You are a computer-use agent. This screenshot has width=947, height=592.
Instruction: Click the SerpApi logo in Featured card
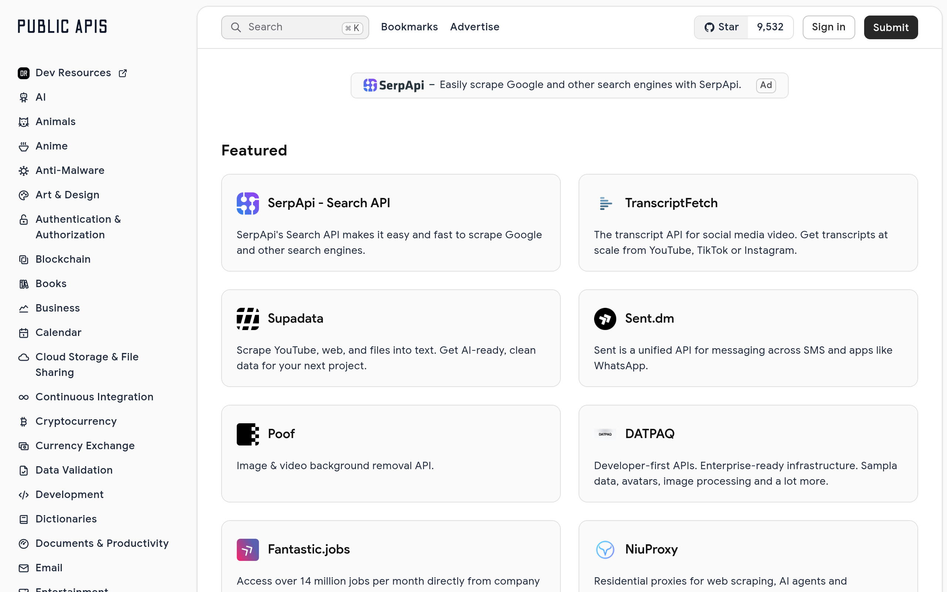(x=248, y=203)
